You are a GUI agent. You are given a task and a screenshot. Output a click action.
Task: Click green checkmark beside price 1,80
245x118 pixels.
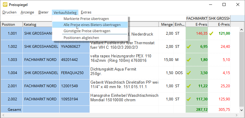[189, 59]
